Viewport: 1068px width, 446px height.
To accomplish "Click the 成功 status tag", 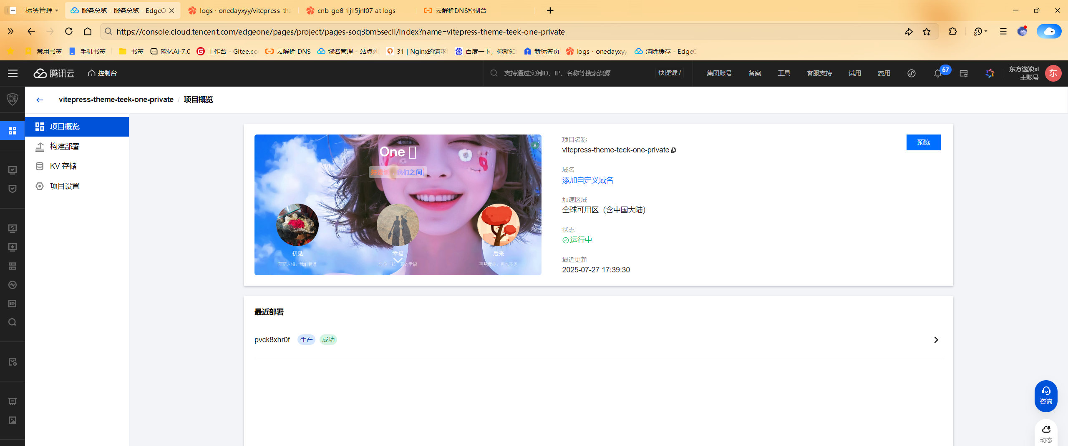I will pyautogui.click(x=328, y=340).
